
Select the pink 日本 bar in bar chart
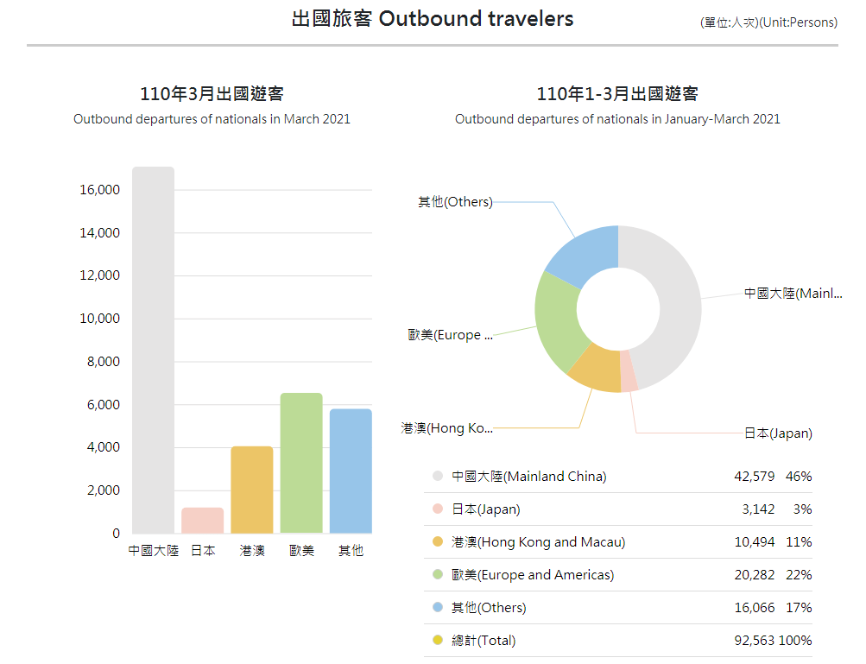pos(203,521)
